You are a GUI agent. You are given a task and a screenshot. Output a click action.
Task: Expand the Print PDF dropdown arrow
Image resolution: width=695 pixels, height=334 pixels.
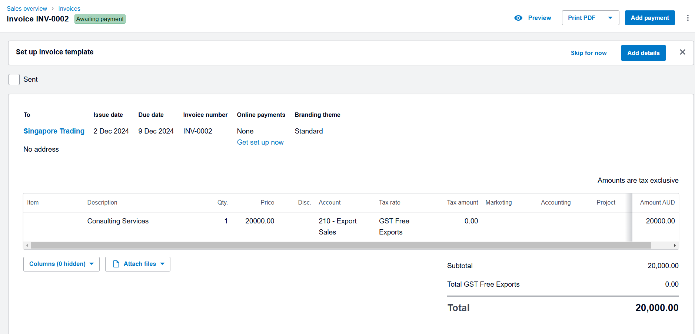click(x=610, y=18)
